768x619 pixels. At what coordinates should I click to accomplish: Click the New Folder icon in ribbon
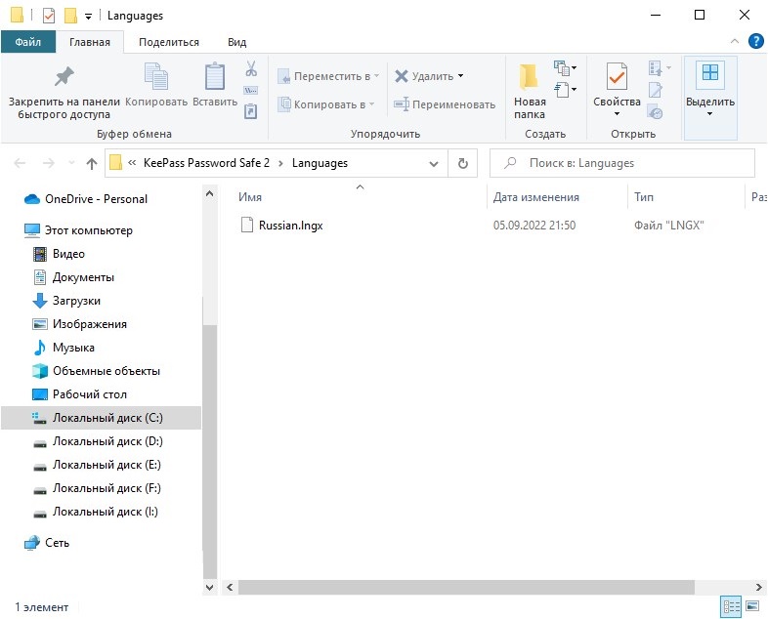point(530,78)
